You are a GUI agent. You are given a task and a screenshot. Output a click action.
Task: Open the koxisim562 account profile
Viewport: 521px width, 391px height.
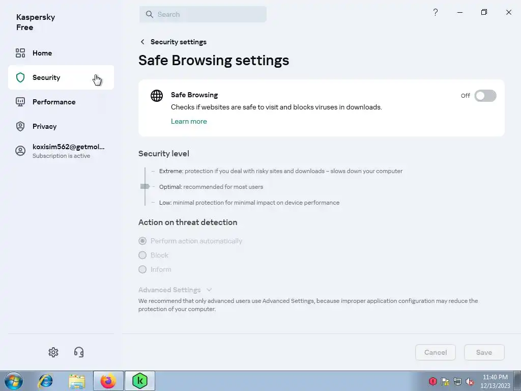pyautogui.click(x=61, y=151)
